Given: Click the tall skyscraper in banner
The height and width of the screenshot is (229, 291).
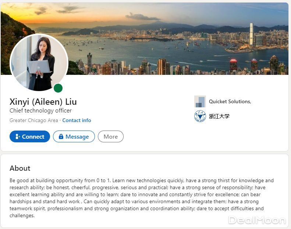Looking at the screenshot, I should [252, 34].
